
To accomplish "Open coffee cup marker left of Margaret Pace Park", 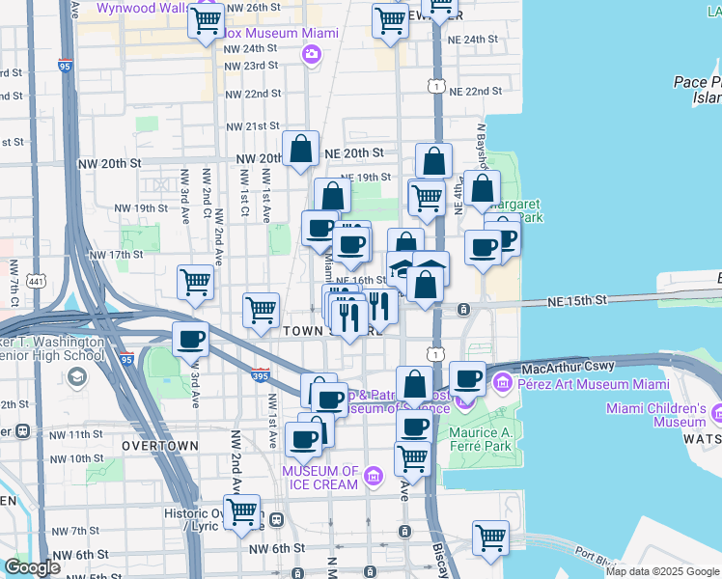I will click(x=483, y=249).
